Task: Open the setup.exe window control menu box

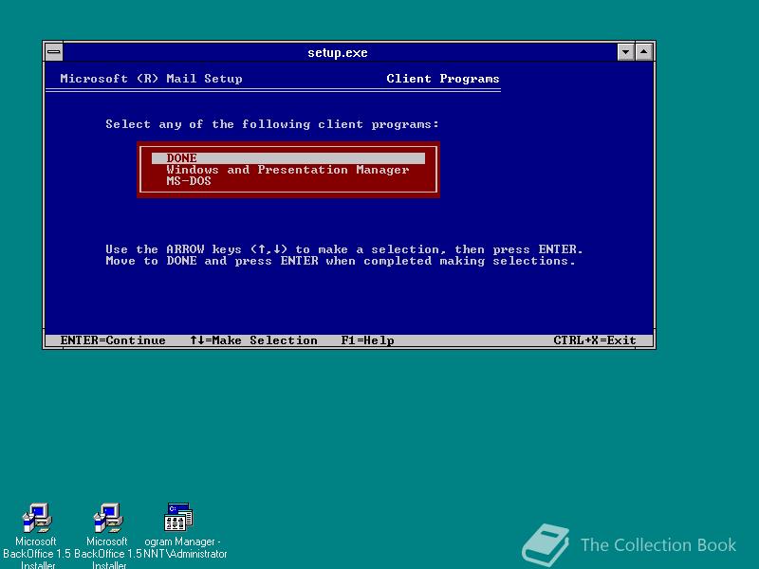Action: (54, 52)
